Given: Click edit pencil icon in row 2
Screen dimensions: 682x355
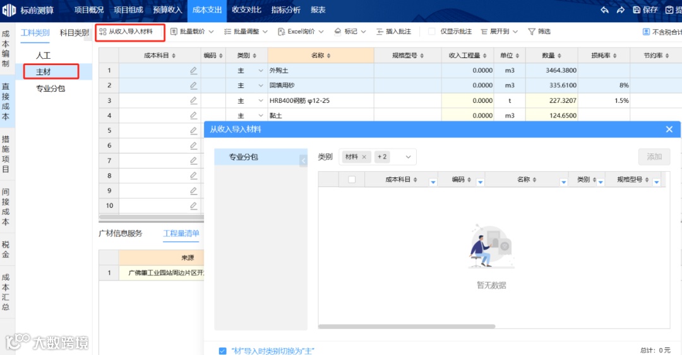Looking at the screenshot, I should [194, 85].
